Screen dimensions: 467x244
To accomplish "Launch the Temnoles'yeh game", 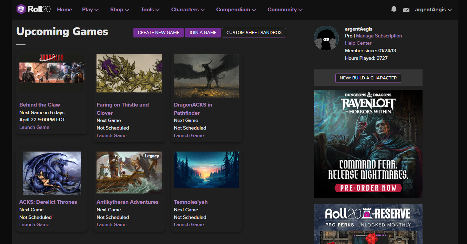I will [189, 224].
